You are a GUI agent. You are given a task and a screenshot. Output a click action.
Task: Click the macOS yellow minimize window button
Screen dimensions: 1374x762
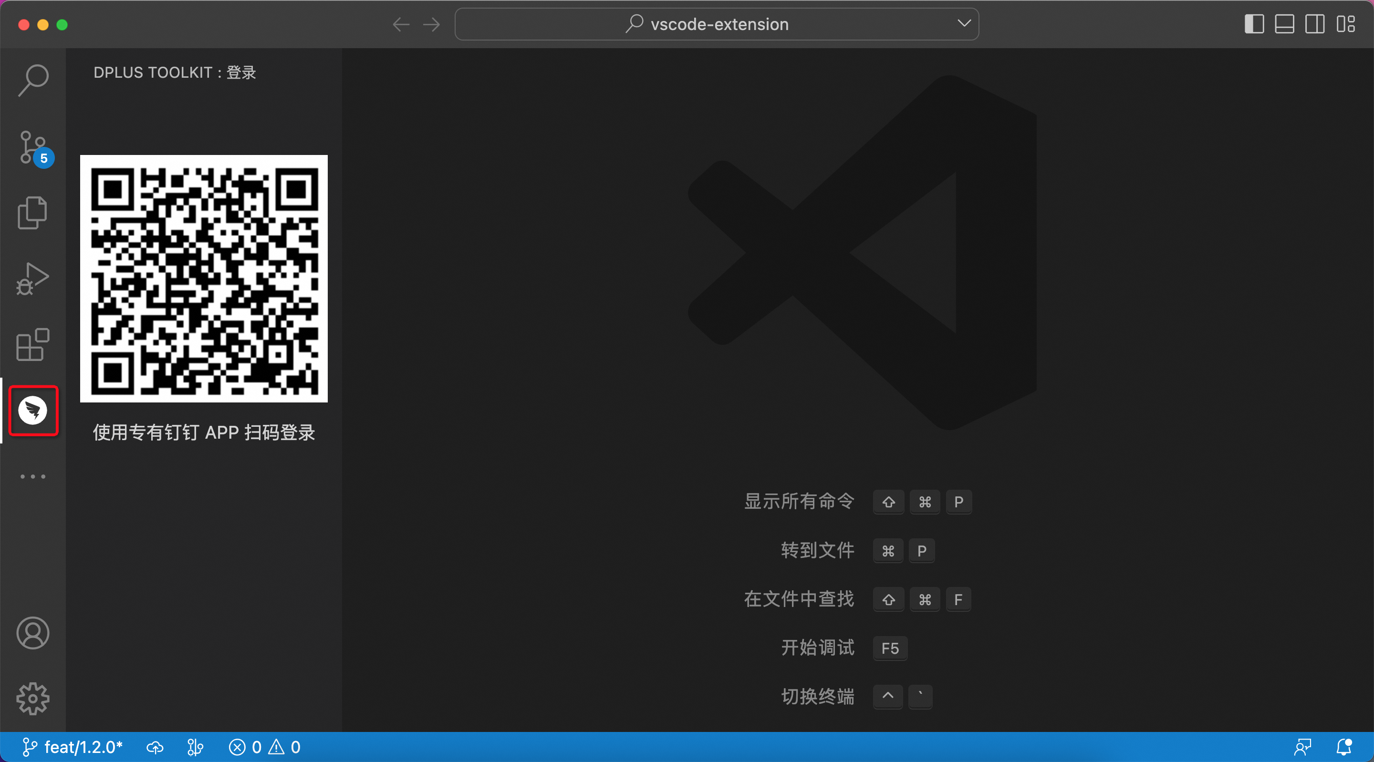click(42, 24)
